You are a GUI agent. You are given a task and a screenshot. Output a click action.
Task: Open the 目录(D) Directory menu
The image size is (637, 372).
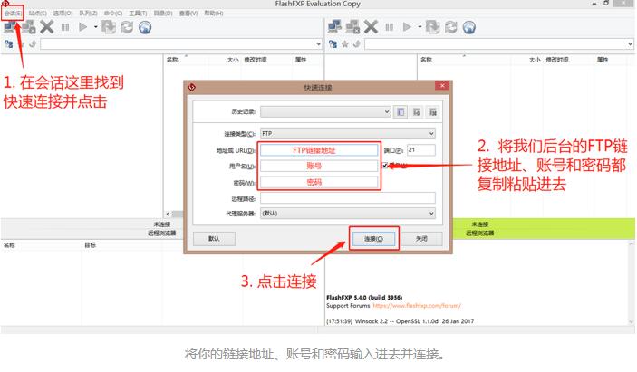click(x=163, y=14)
